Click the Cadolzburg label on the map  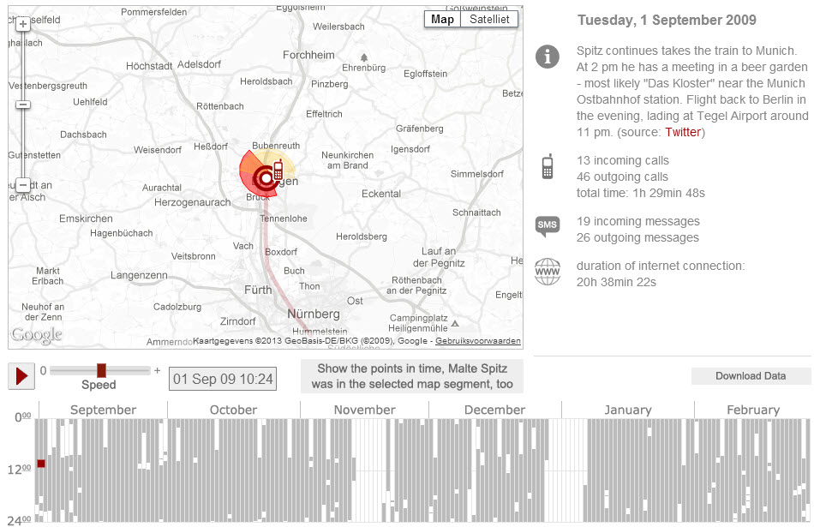click(x=177, y=307)
